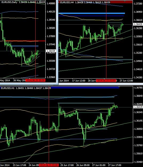Click 1.34720 on Daily price scale
This screenshot has height=167, width=143.
[51, 69]
